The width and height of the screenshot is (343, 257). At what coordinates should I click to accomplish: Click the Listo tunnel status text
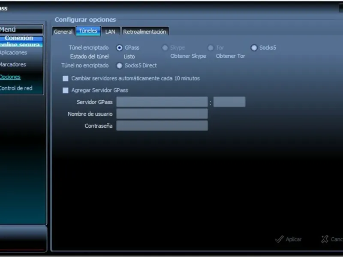point(129,57)
